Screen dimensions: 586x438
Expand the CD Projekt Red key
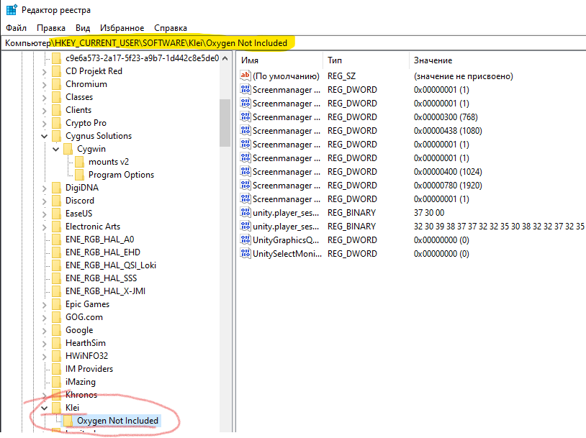(44, 72)
